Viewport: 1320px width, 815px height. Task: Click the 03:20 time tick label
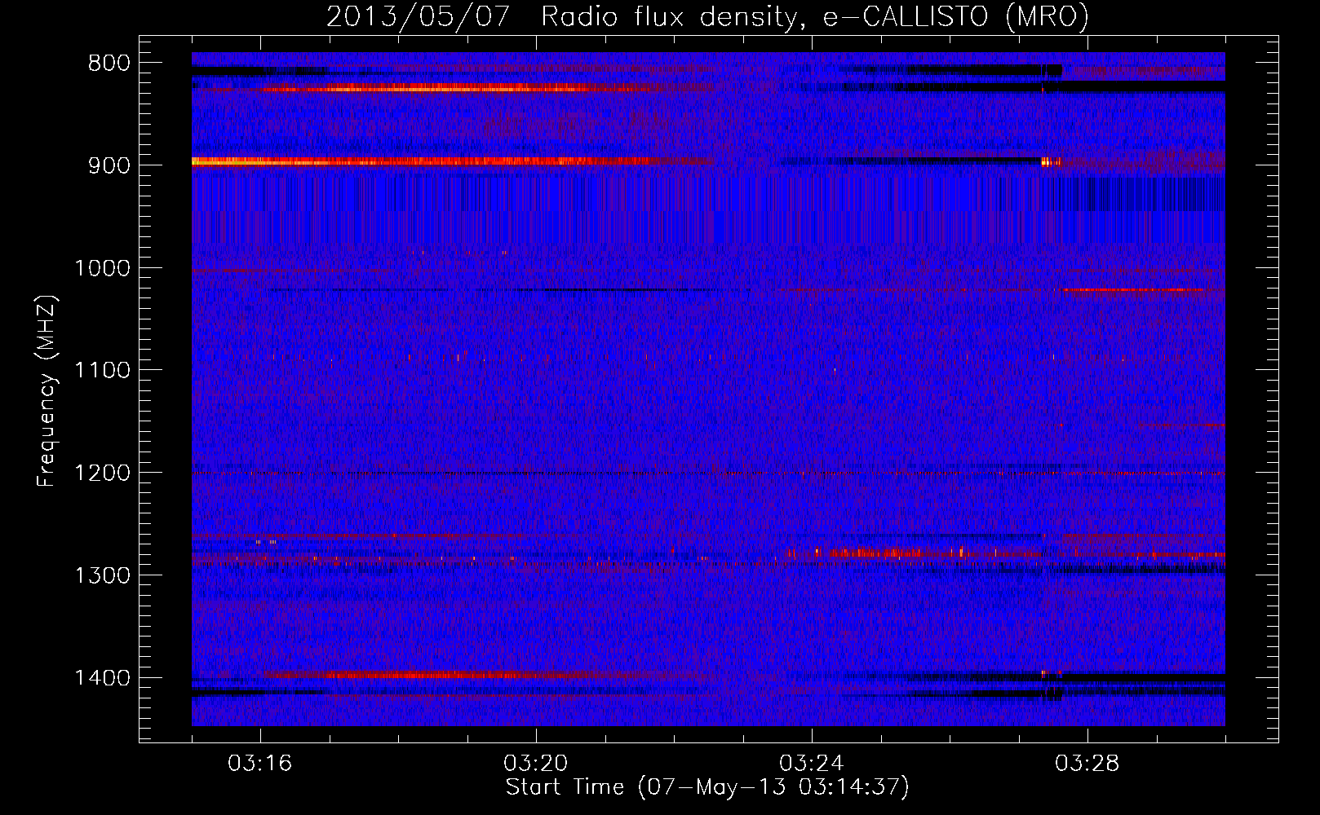click(x=535, y=764)
